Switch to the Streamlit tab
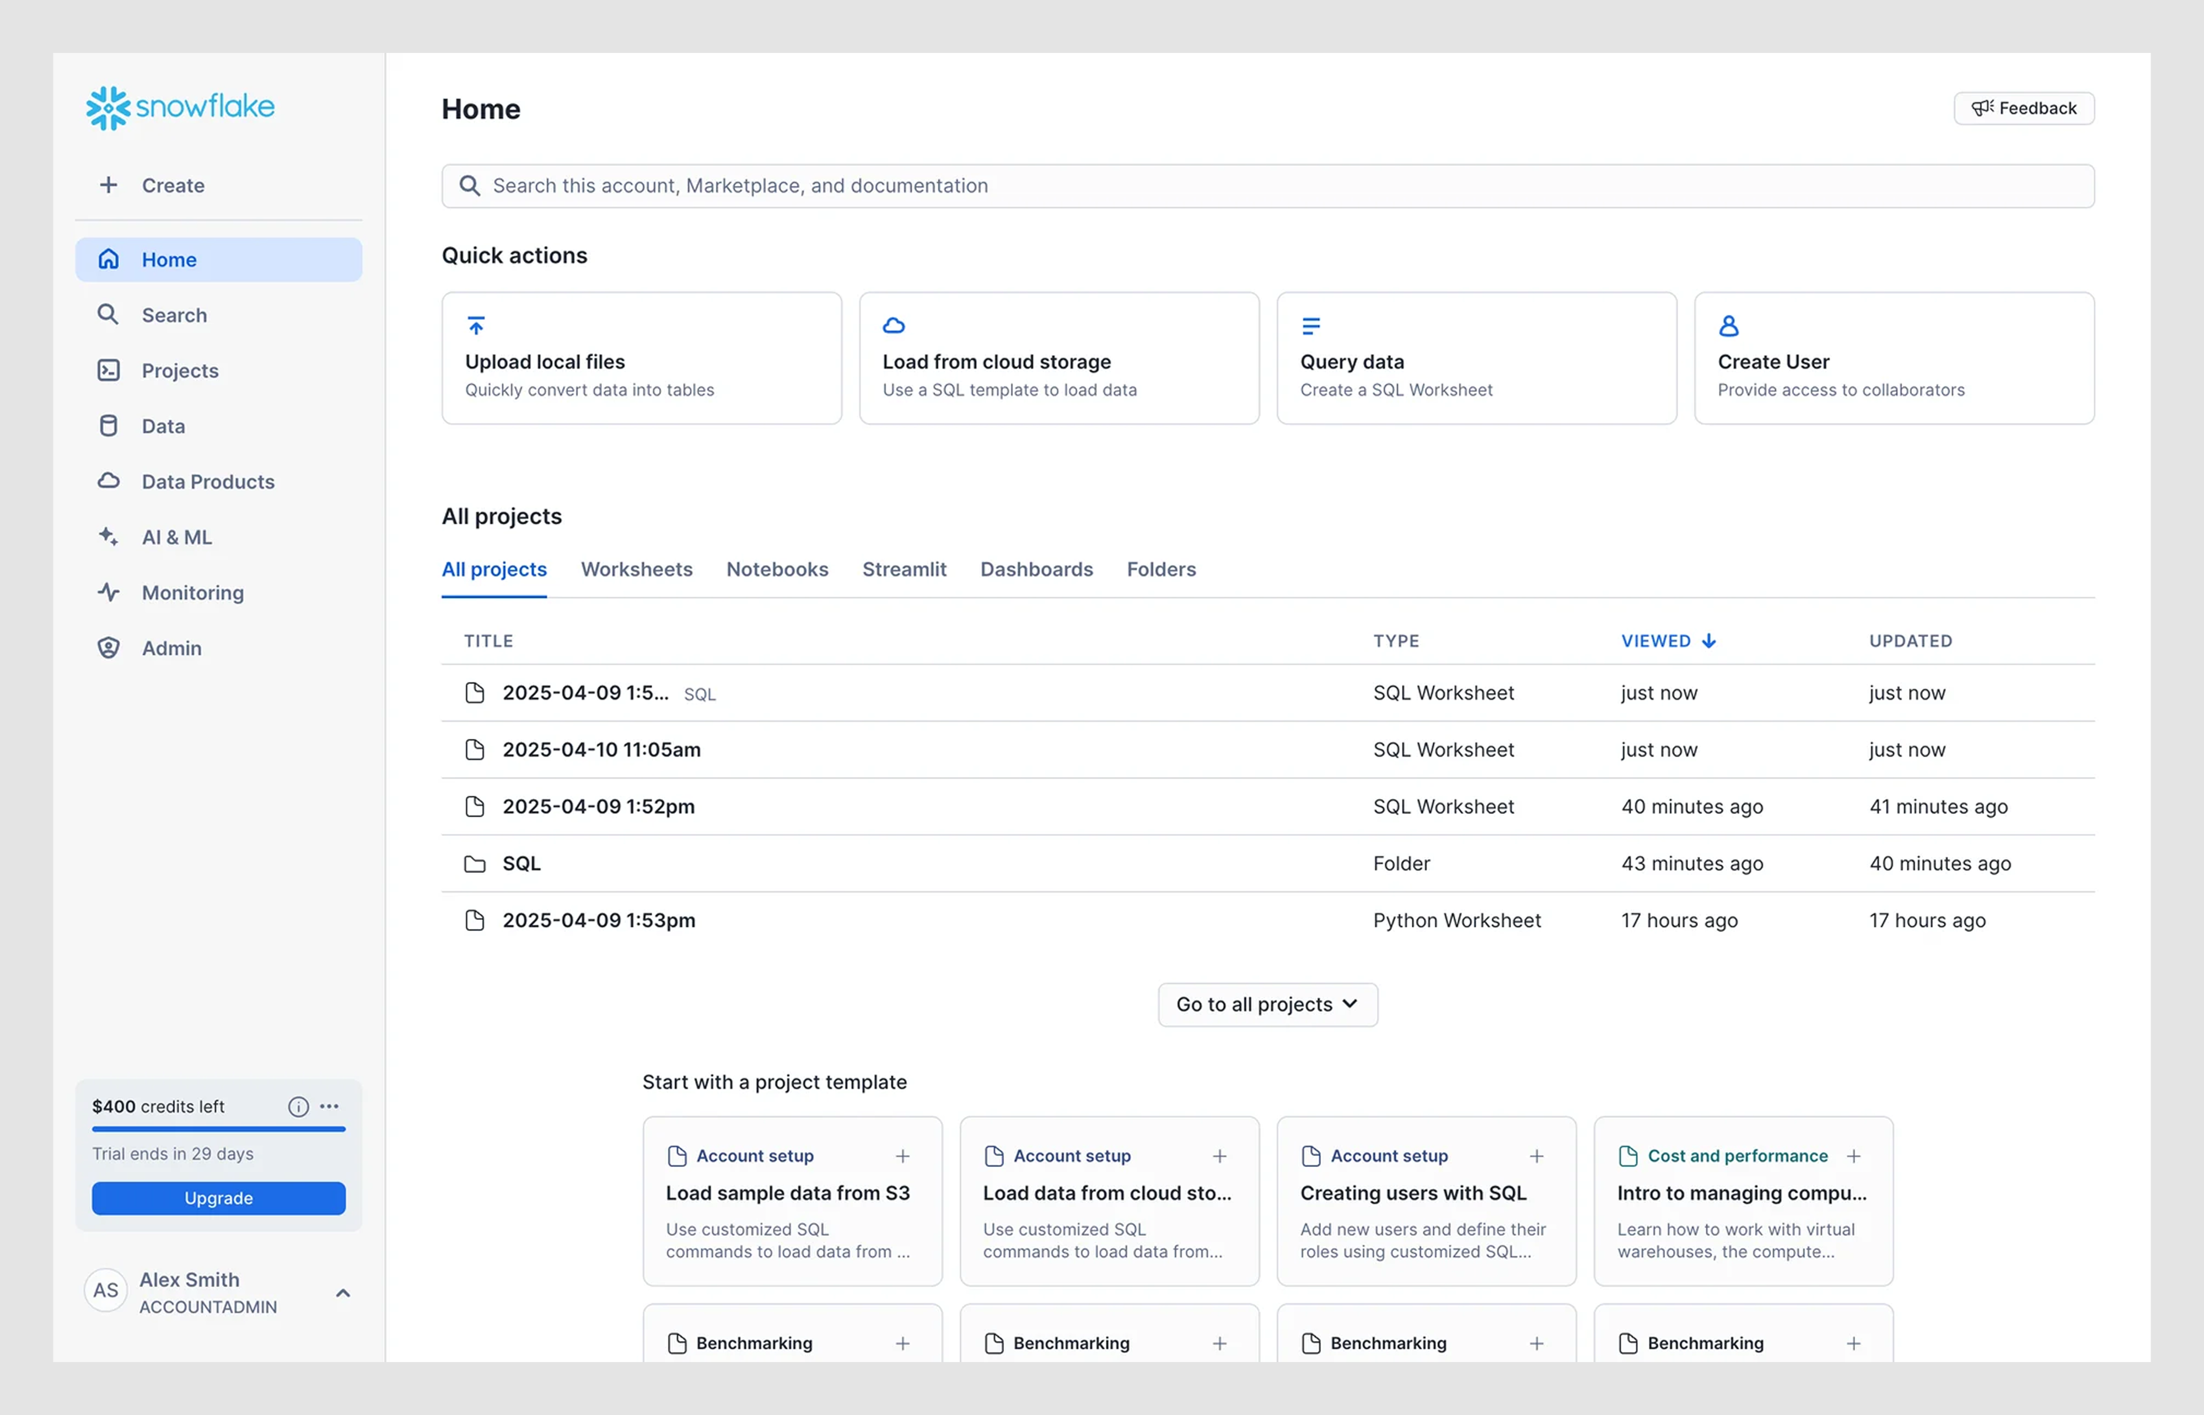 coord(904,569)
